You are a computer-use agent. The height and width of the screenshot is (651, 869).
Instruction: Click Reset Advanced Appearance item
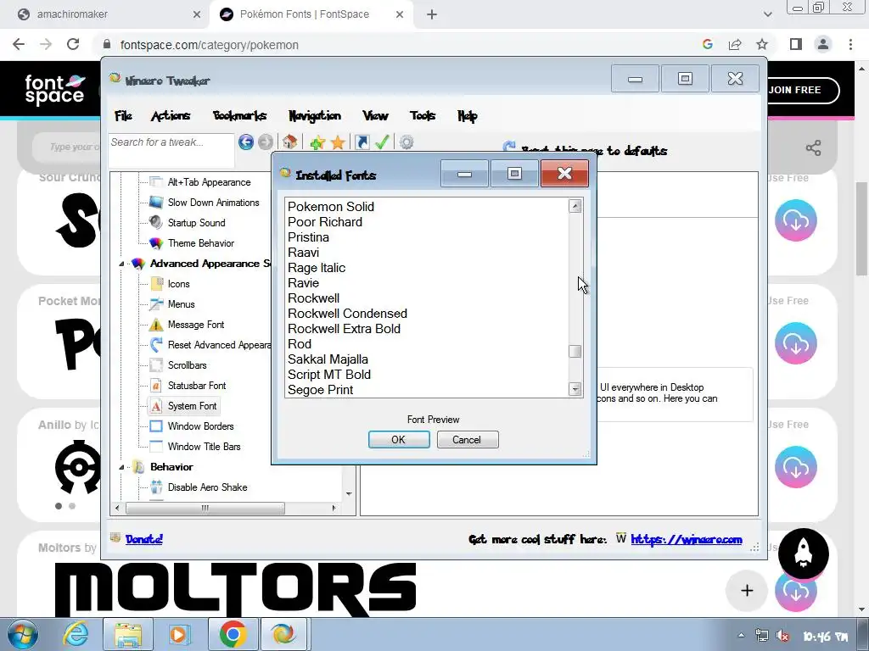click(219, 345)
